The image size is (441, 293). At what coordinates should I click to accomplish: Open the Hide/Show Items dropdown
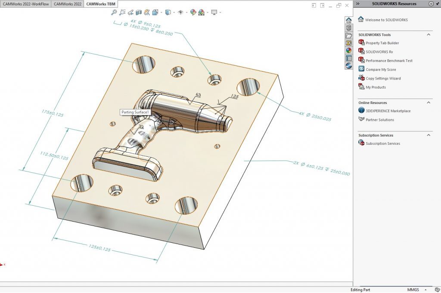click(x=186, y=12)
